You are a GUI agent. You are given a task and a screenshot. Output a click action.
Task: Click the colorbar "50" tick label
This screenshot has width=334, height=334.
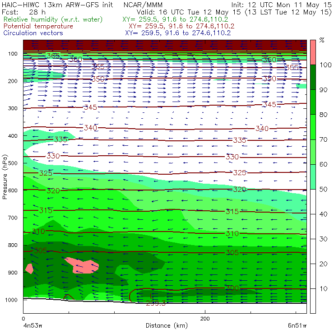(x=323, y=189)
